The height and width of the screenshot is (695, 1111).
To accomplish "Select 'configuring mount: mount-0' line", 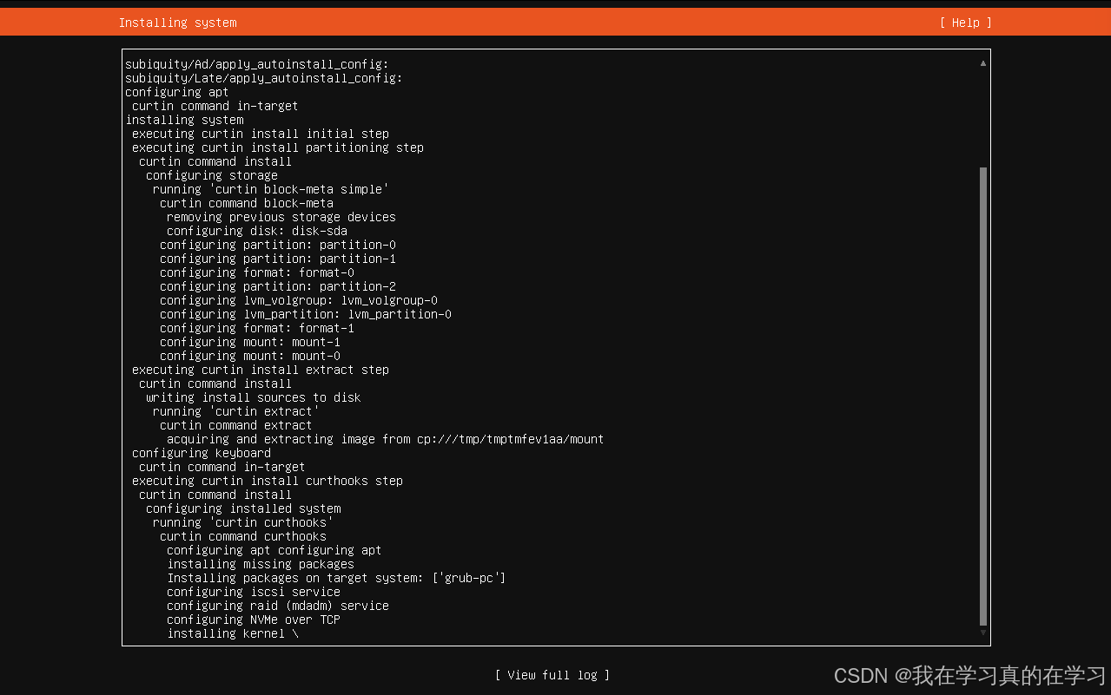I will pyautogui.click(x=250, y=356).
